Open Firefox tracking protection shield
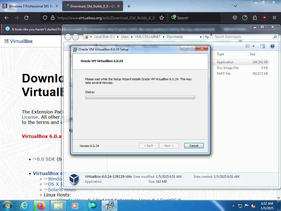281x211 pixels. [x=45, y=18]
